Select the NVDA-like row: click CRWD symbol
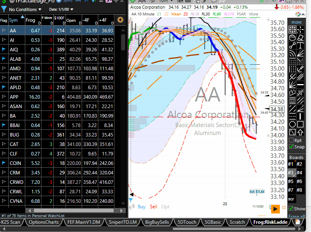Viewport: 311px width, 232px height. 17,182
